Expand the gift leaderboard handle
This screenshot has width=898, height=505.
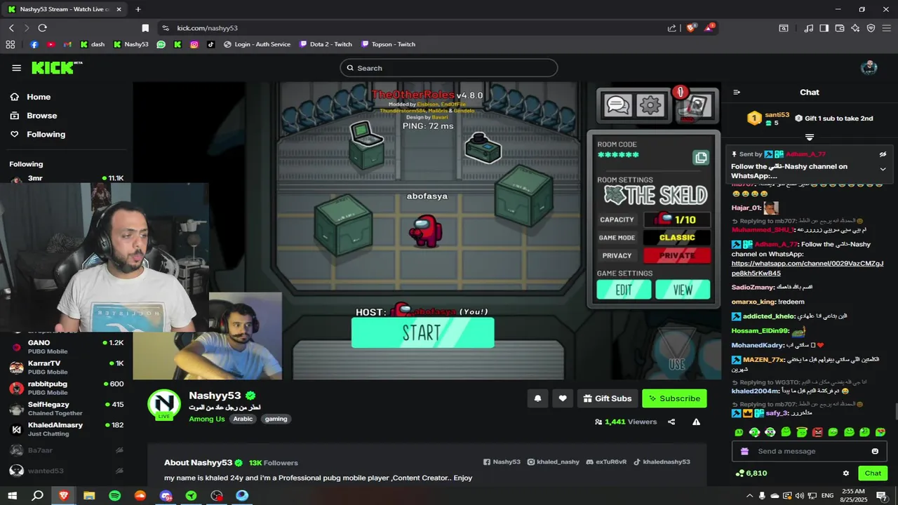[x=809, y=137]
